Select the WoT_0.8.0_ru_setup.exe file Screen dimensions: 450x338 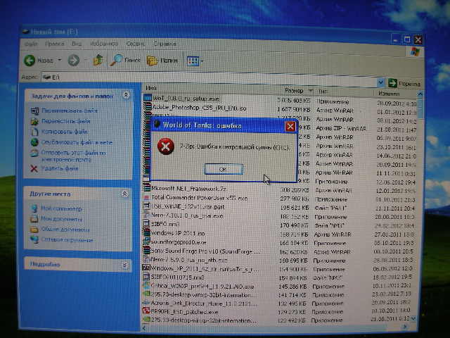(186, 99)
